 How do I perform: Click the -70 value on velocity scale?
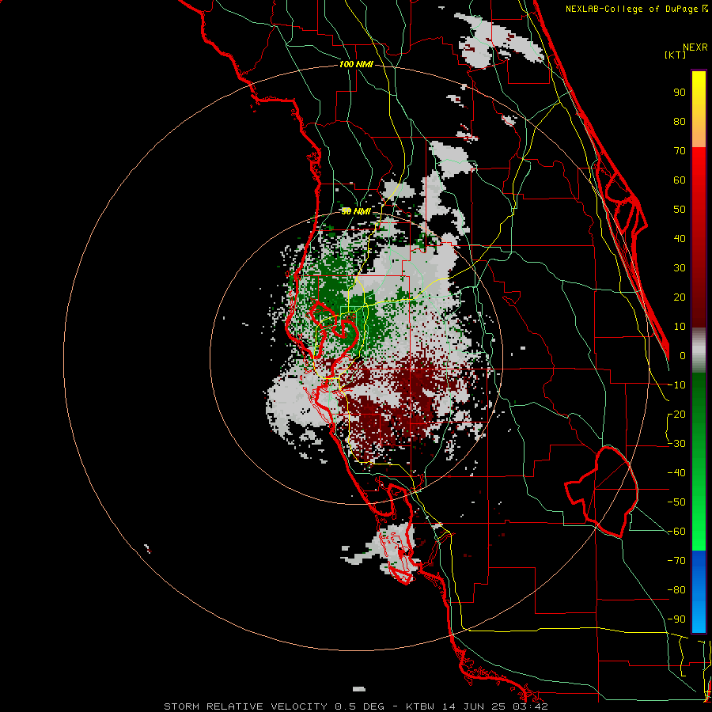click(676, 561)
